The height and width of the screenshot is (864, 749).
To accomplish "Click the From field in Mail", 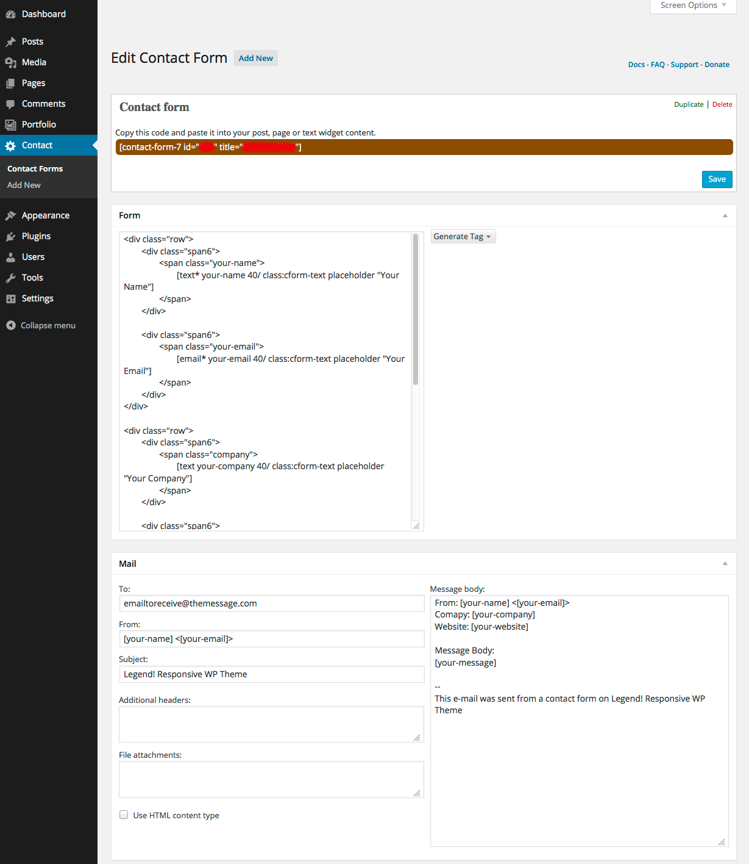I will 272,639.
